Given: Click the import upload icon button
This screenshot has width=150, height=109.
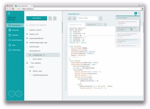Looking at the screenshot, I should 55,18.
